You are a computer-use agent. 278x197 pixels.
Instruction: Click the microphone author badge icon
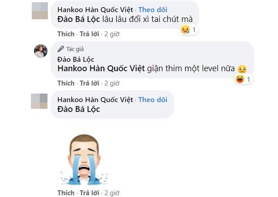(60, 49)
